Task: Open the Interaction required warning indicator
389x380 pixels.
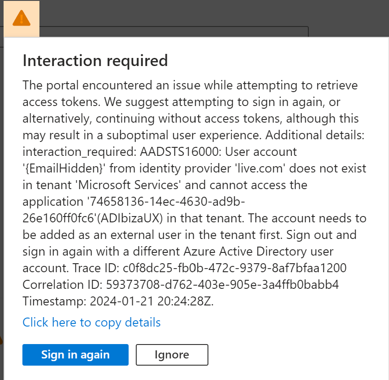Action: click(x=22, y=17)
